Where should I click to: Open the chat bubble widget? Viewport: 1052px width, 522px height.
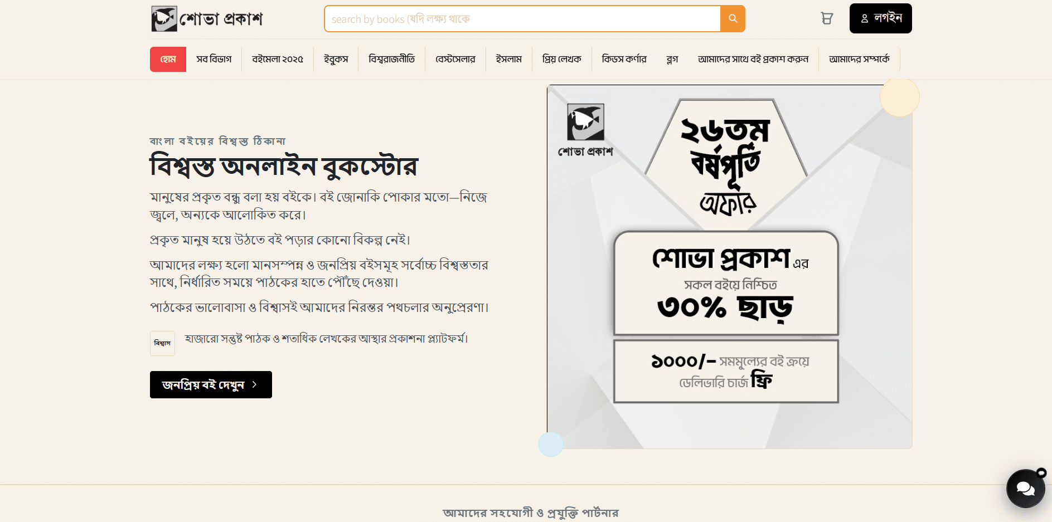[1025, 489]
